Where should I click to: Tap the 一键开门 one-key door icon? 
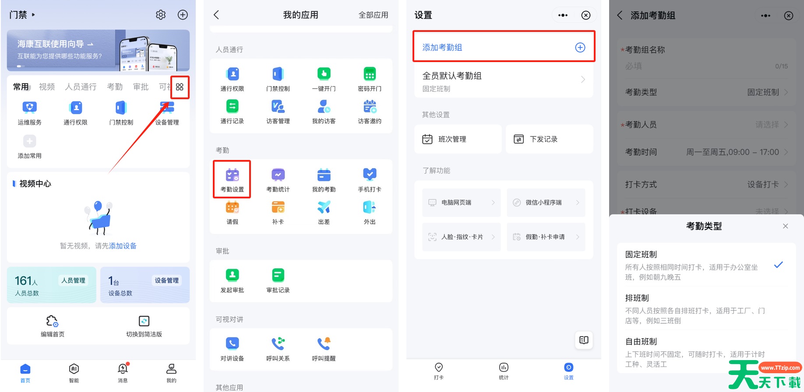pos(324,79)
